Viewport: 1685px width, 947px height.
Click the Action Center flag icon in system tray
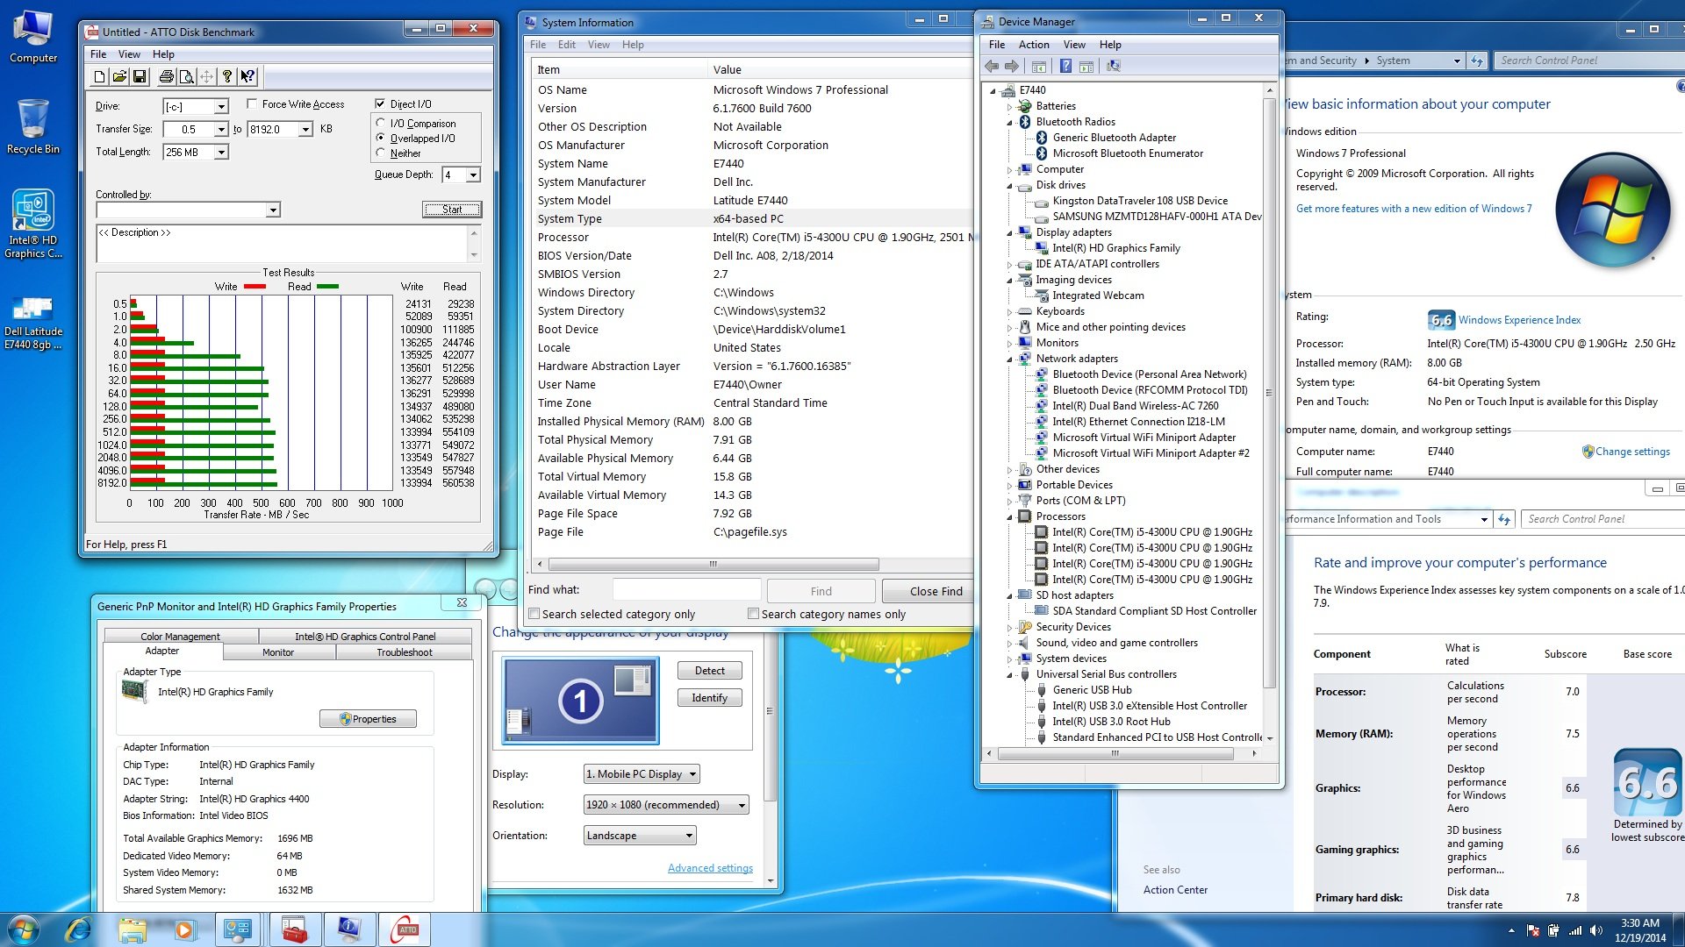click(1532, 930)
